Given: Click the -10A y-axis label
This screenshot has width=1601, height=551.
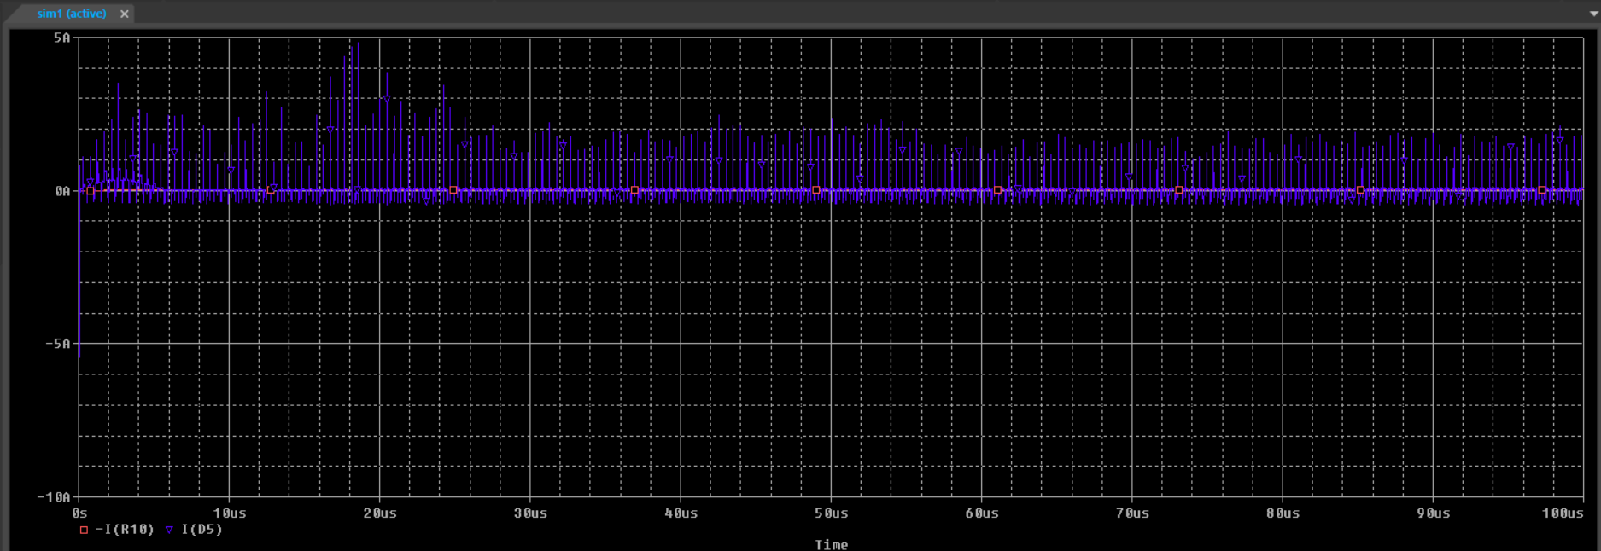Looking at the screenshot, I should pyautogui.click(x=53, y=496).
